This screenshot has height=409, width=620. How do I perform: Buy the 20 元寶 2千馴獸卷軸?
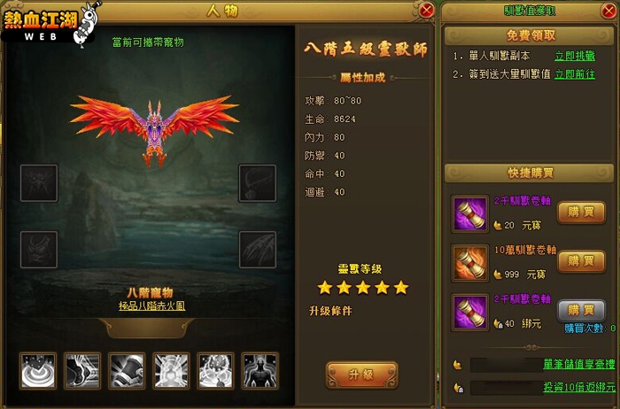[x=581, y=212]
